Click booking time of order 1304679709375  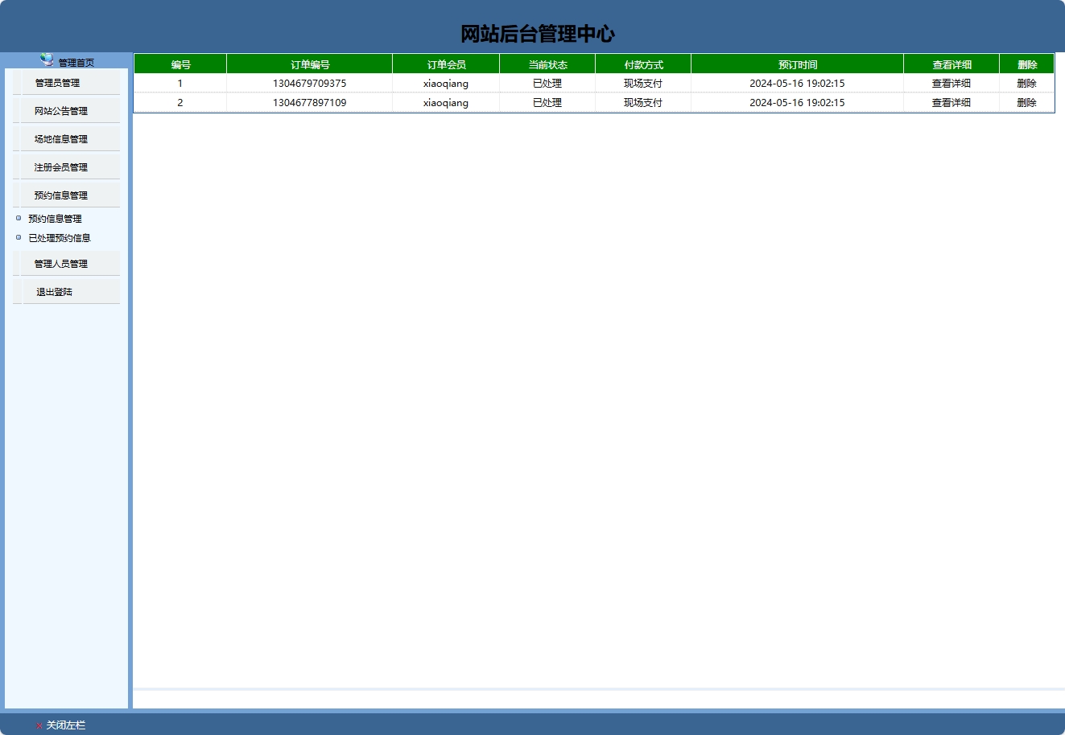[x=797, y=84]
